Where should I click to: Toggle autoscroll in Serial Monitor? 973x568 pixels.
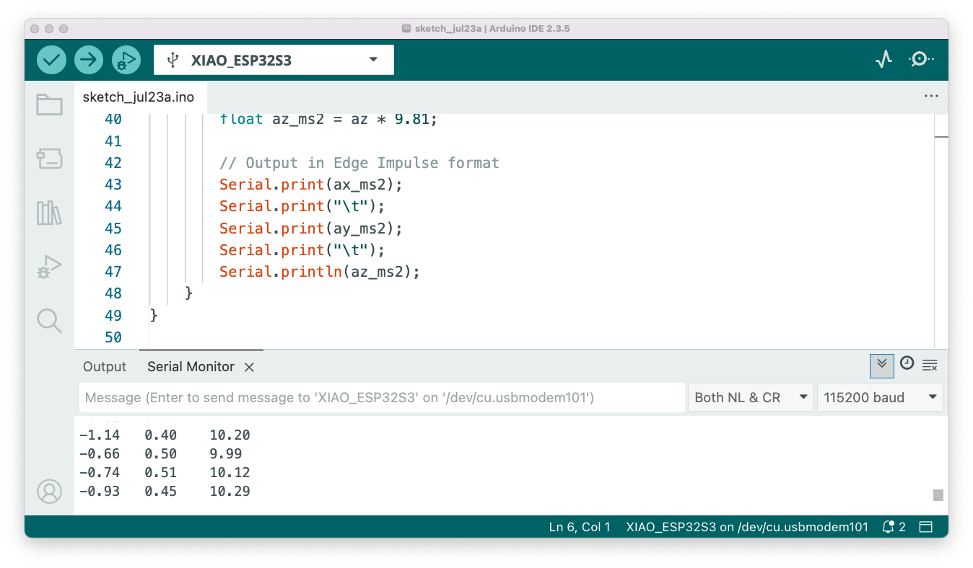(881, 365)
